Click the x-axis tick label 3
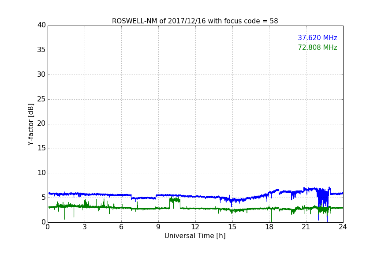Screen dimensions: 381x254 pos(85,227)
